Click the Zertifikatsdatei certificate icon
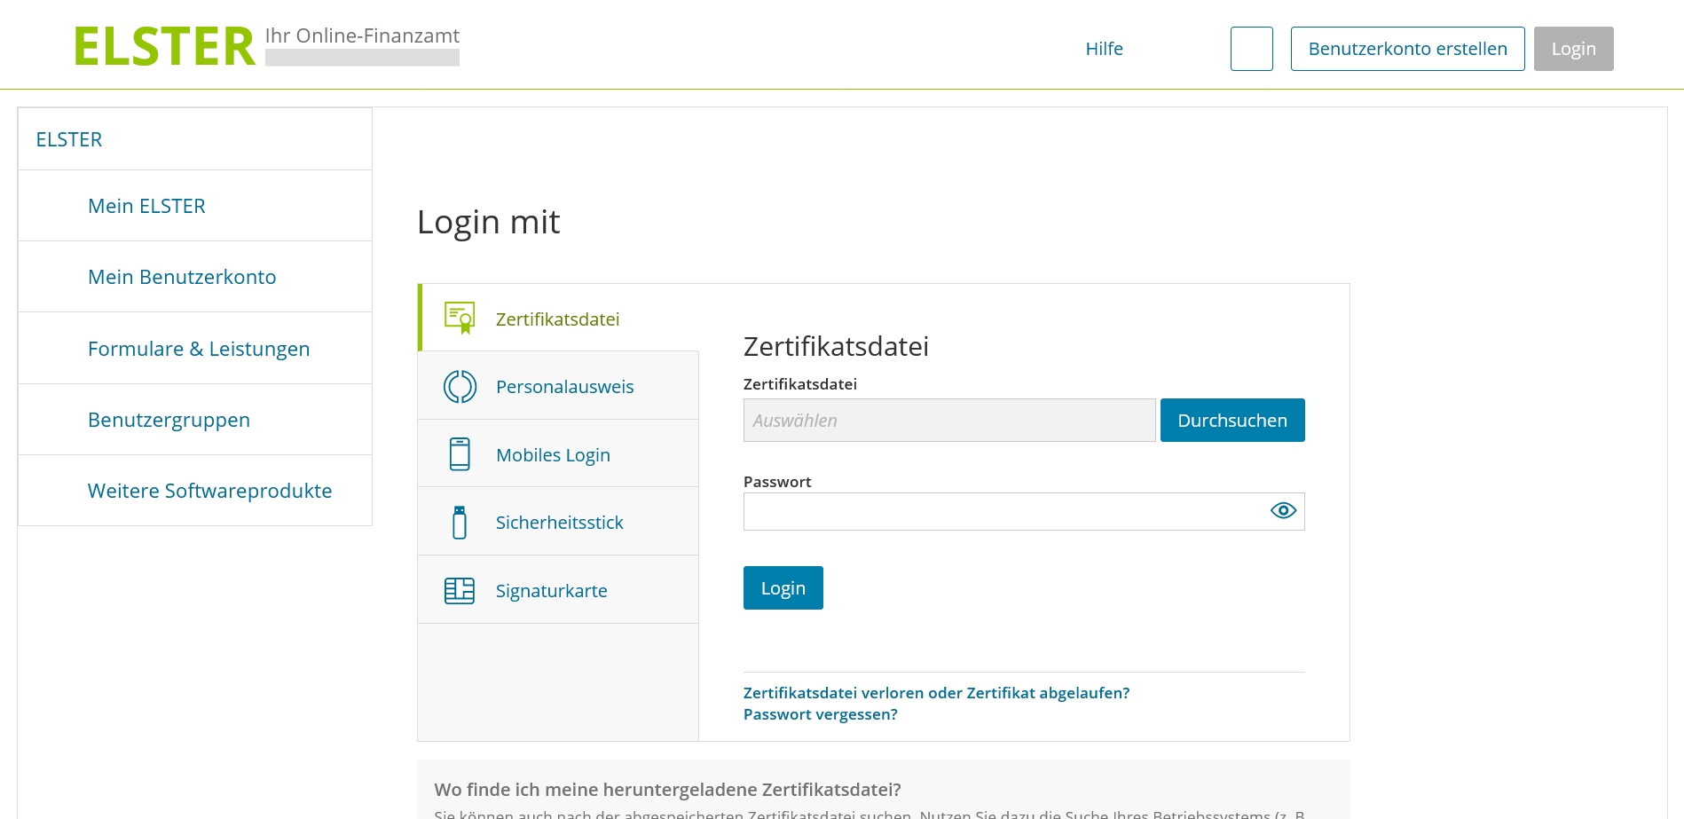Image resolution: width=1684 pixels, height=819 pixels. coord(460,318)
